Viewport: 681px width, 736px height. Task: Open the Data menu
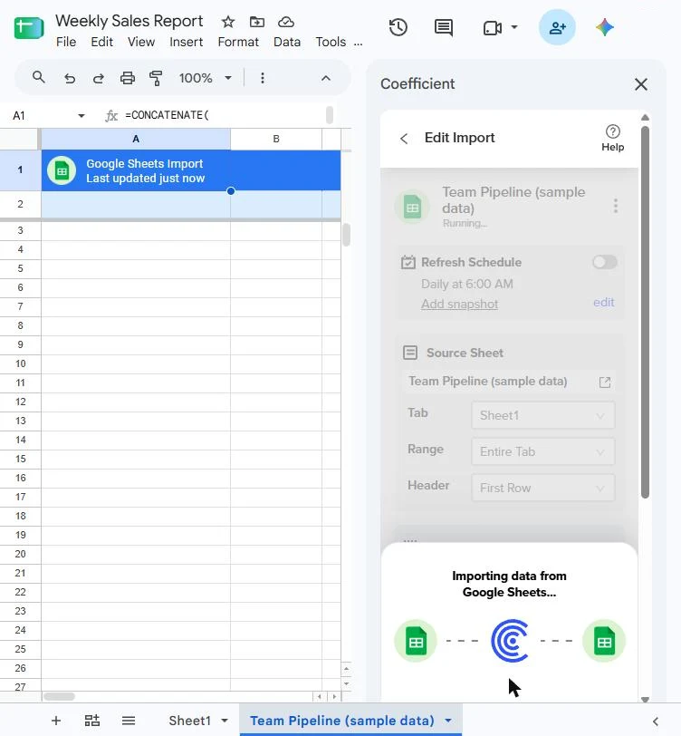click(x=287, y=42)
